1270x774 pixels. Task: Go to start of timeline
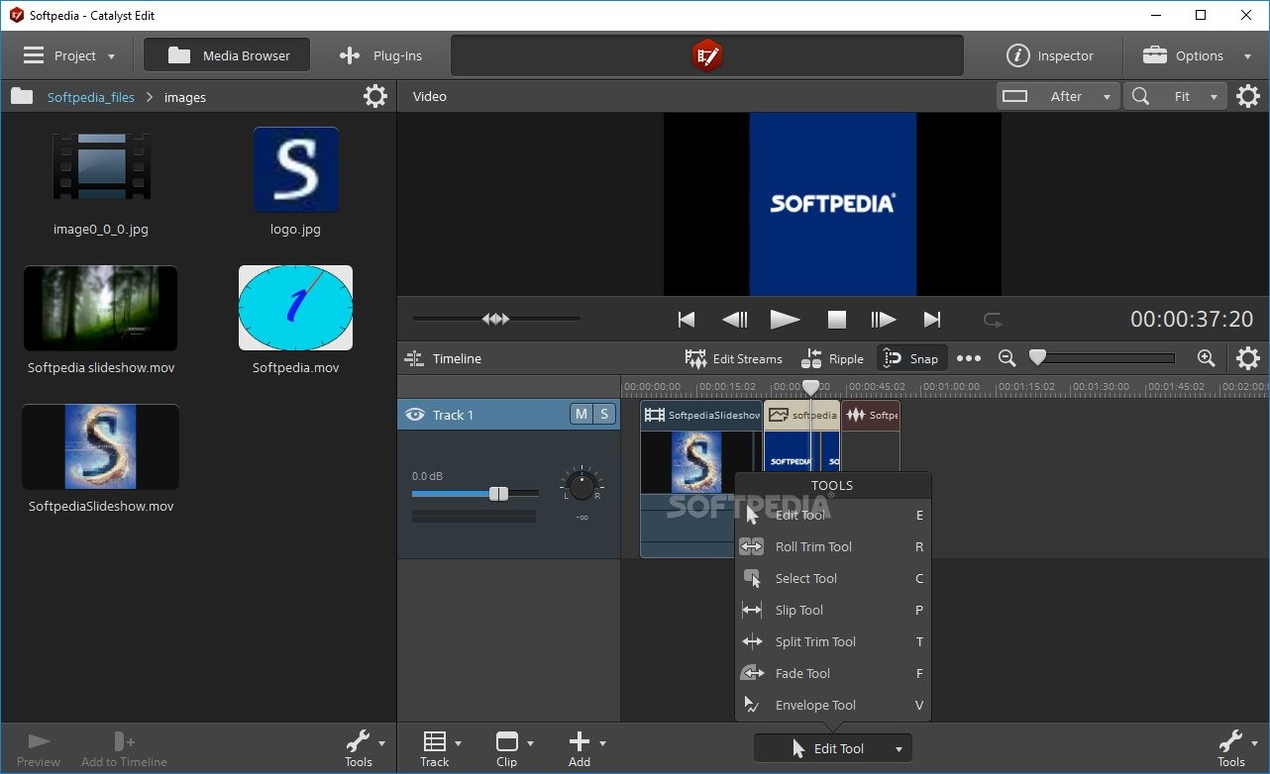tap(686, 319)
